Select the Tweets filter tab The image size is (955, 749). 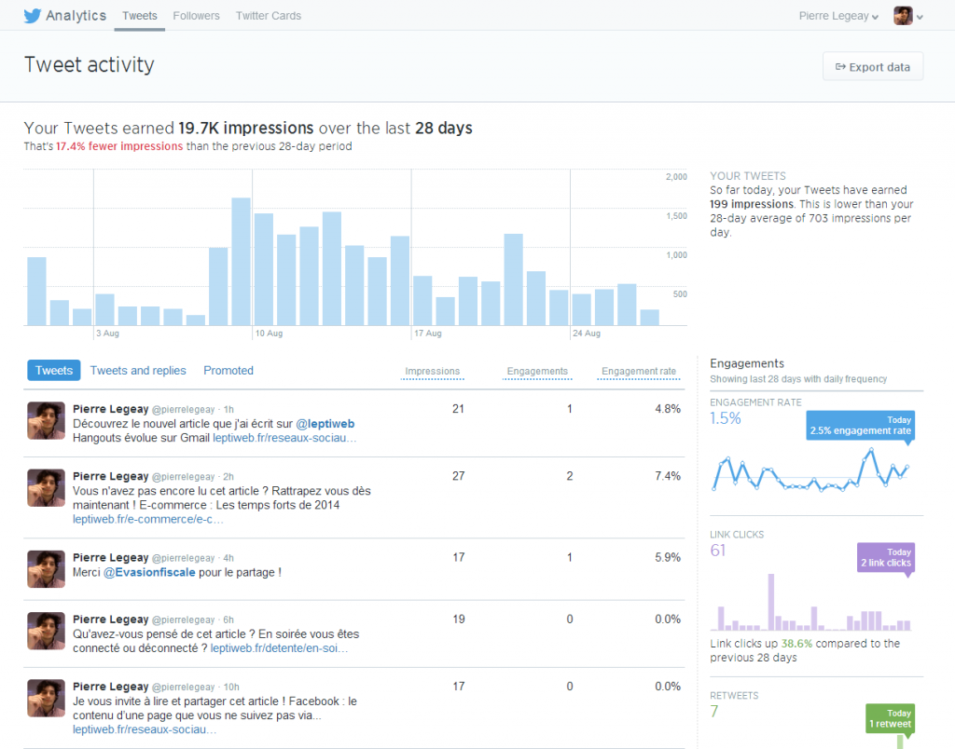[x=53, y=370]
